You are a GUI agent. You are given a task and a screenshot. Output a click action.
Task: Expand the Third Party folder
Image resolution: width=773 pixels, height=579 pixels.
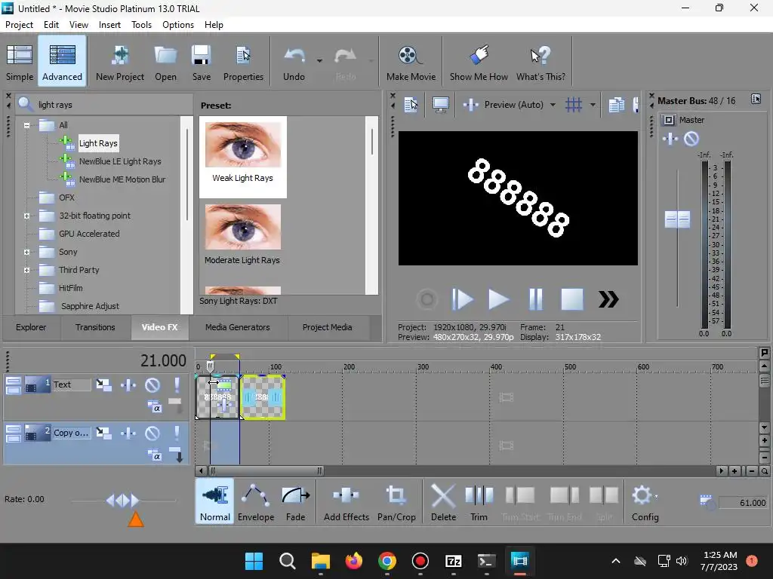tap(26, 270)
